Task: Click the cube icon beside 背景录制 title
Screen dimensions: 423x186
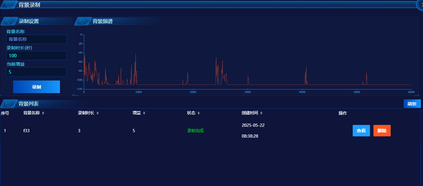Action: coord(8,4)
